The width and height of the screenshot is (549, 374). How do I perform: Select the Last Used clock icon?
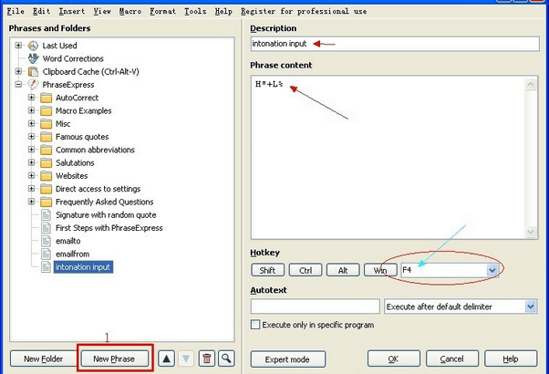tap(33, 46)
